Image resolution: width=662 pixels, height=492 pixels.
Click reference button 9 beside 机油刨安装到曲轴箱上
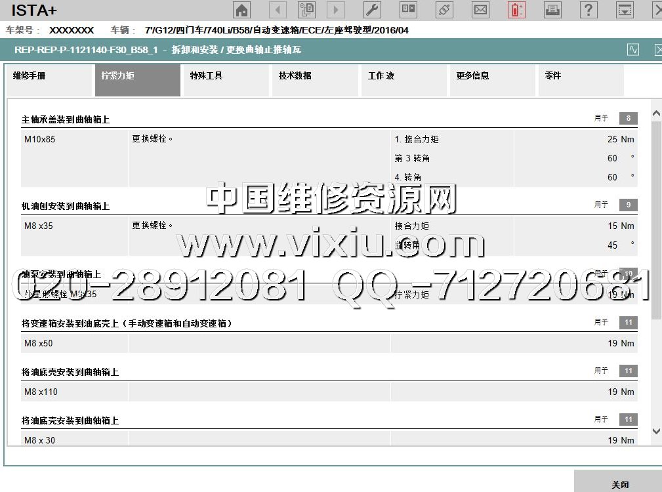pyautogui.click(x=628, y=205)
